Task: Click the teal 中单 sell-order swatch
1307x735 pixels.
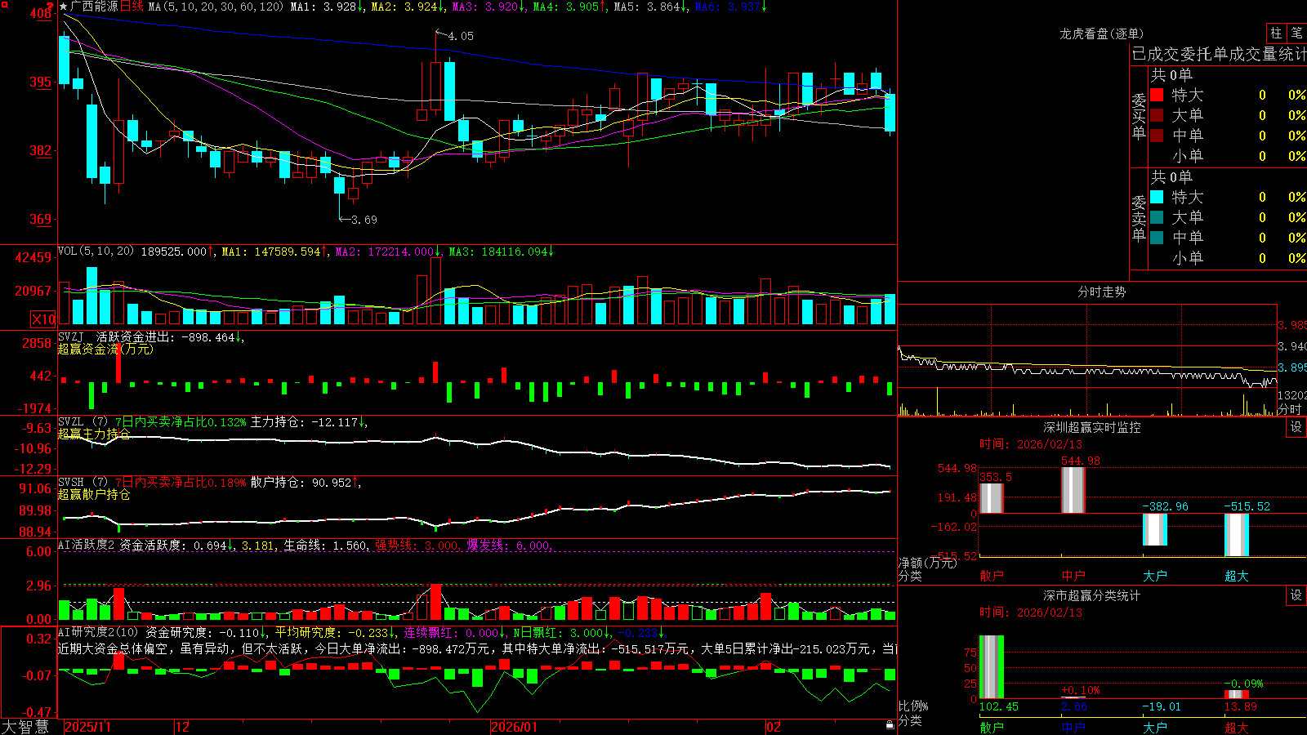Action: [x=1157, y=238]
